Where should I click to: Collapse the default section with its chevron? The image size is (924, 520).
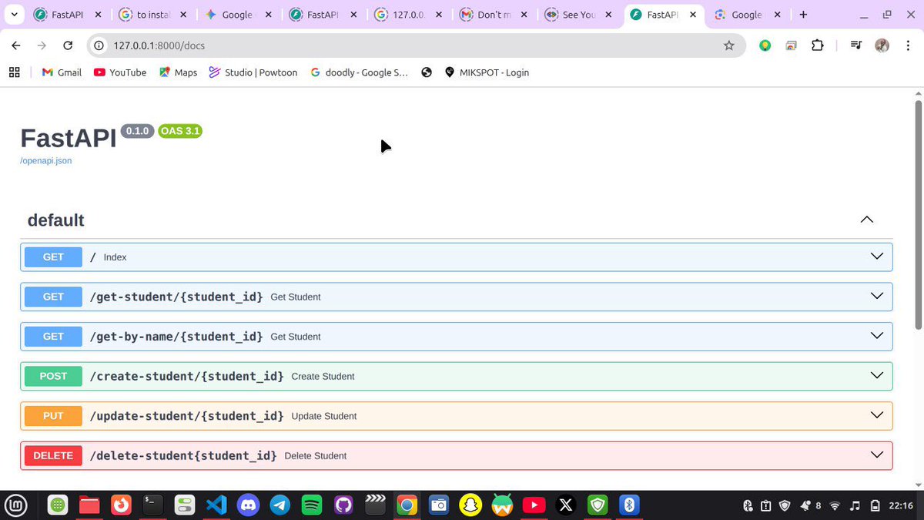(866, 220)
